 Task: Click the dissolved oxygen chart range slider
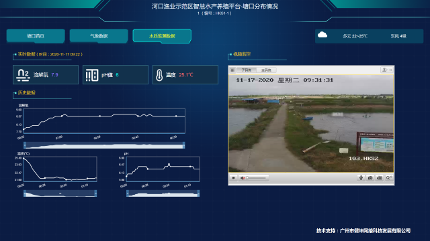pos(104,145)
